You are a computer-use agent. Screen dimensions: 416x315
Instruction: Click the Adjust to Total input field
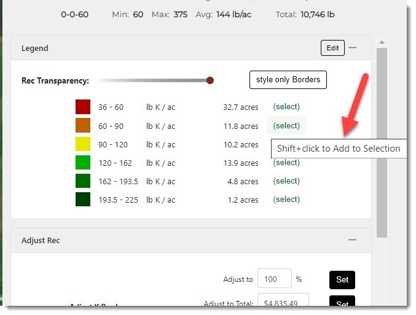pyautogui.click(x=283, y=303)
